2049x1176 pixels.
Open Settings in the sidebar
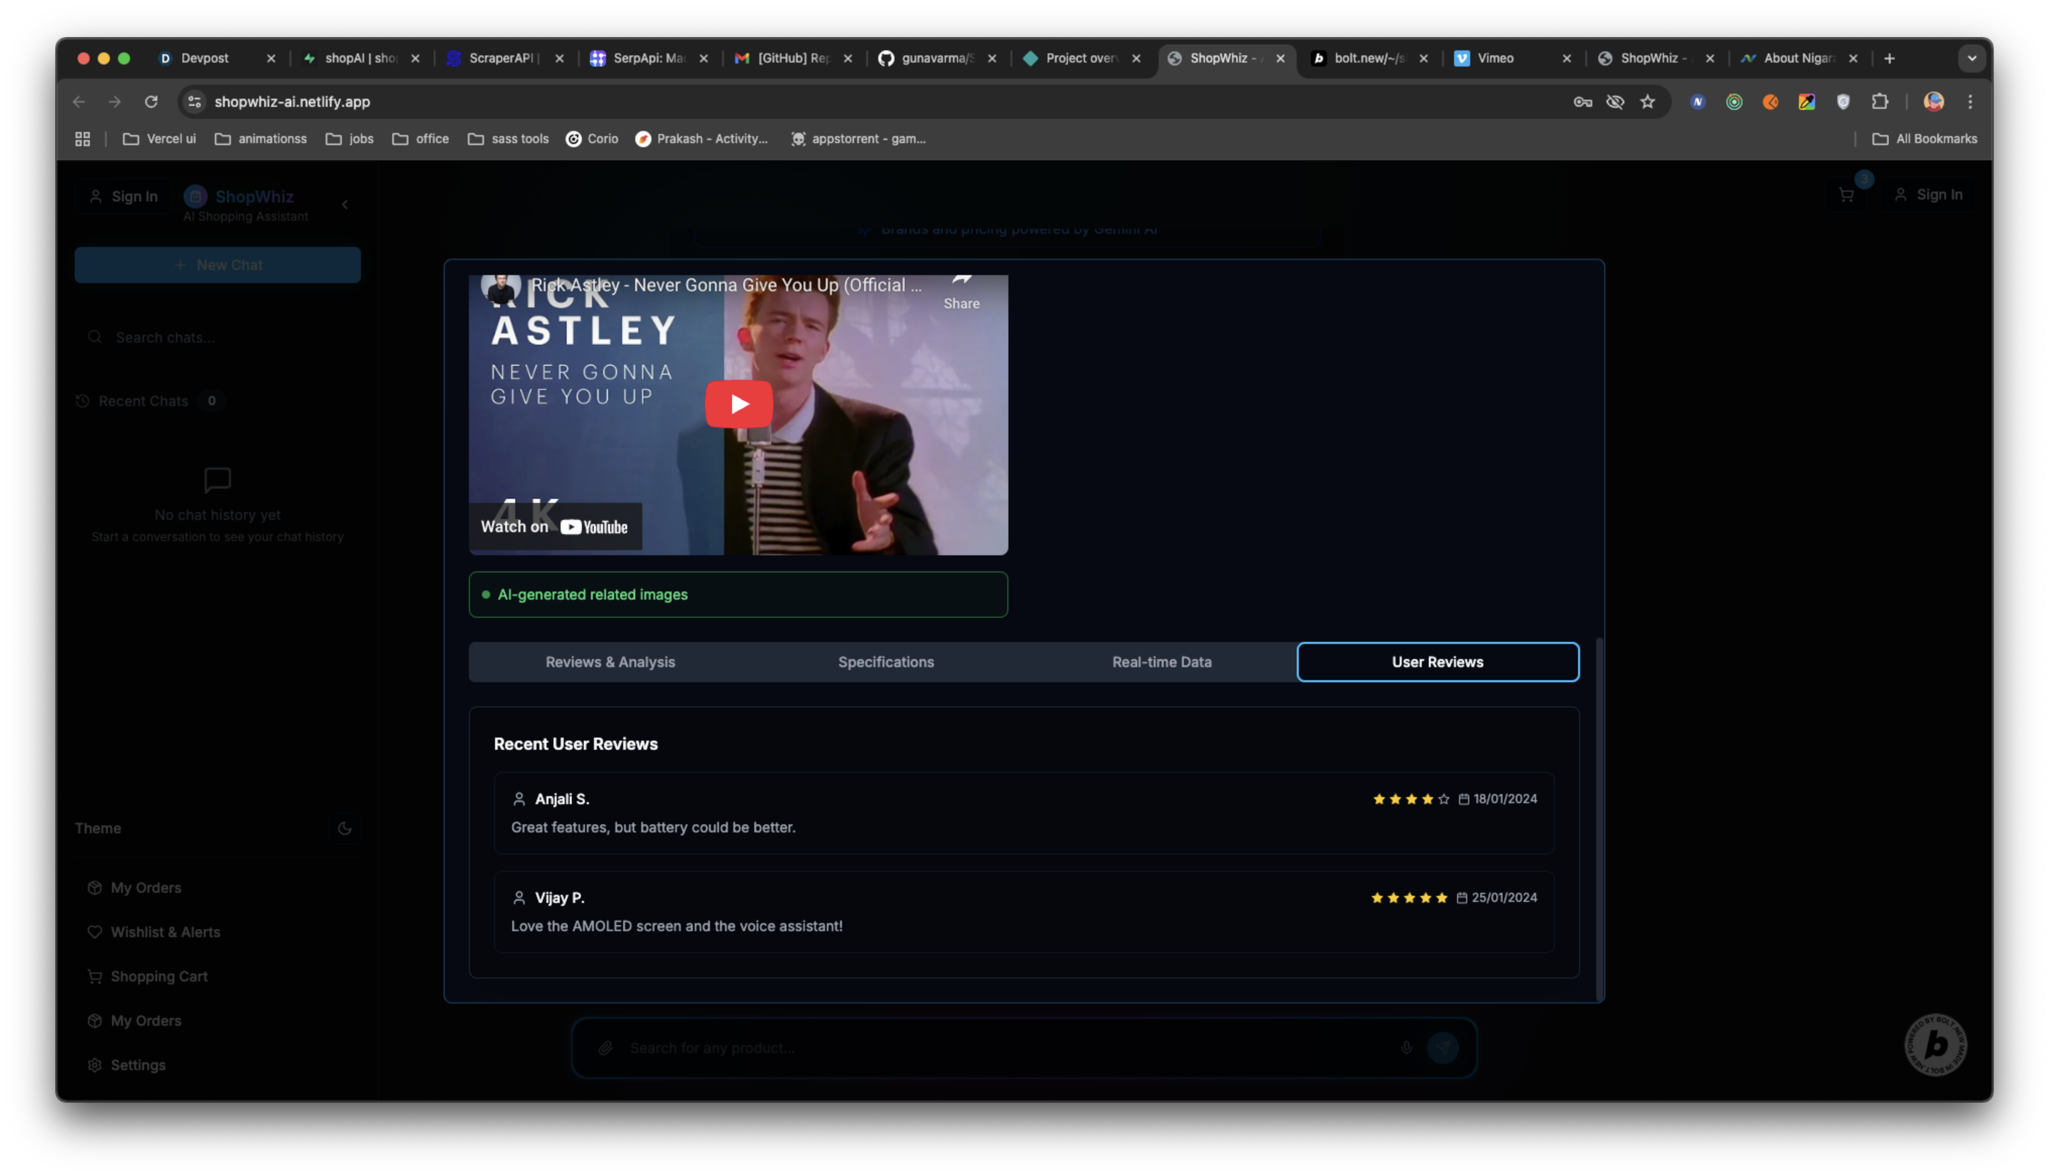(137, 1065)
